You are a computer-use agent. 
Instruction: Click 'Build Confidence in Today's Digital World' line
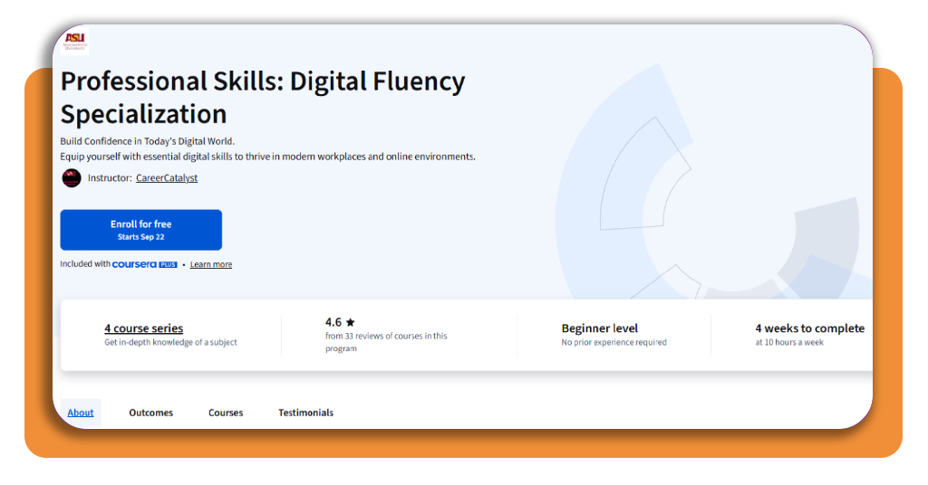point(148,141)
